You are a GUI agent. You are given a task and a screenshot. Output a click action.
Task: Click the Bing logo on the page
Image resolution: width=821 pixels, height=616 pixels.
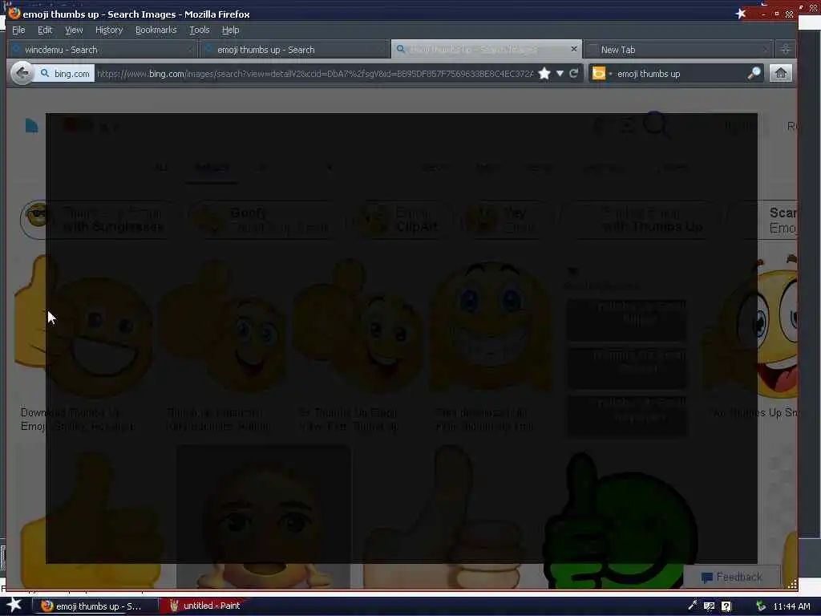pos(32,126)
